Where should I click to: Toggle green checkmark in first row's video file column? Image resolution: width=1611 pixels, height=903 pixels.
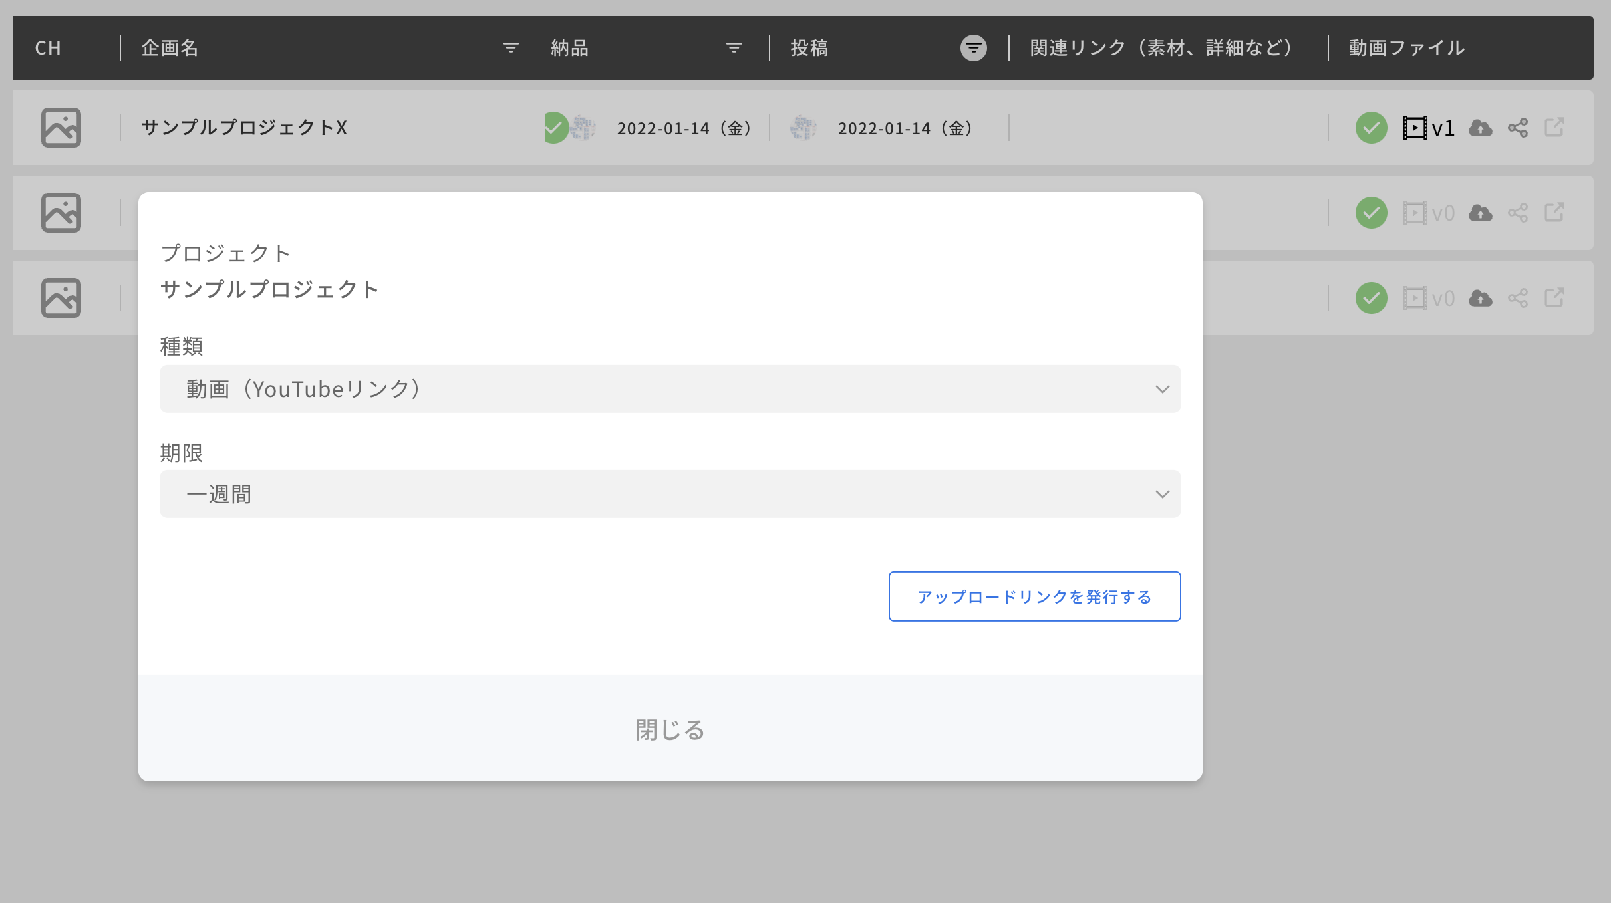1372,128
